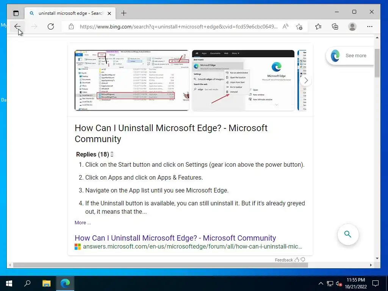Click the See more Edge button

point(349,56)
